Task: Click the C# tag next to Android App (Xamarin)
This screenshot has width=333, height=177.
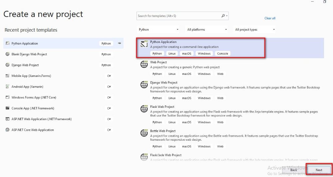Action: 109,87
